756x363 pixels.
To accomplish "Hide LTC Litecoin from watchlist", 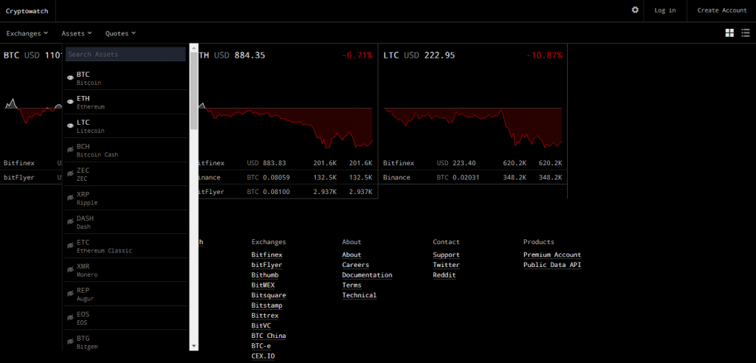I will 70,126.
